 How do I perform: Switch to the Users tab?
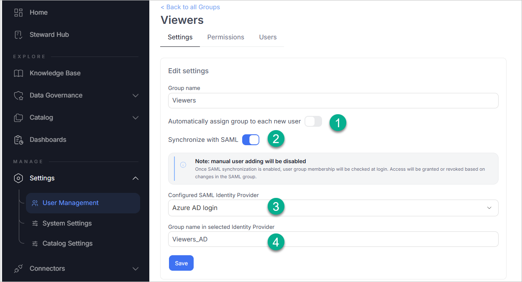tap(268, 37)
